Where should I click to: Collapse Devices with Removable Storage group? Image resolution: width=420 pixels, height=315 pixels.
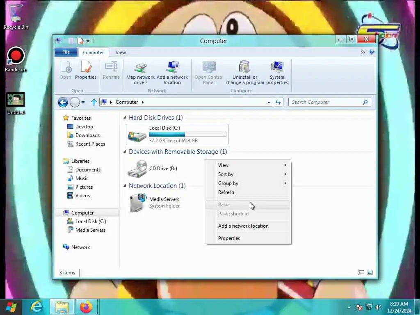click(125, 152)
